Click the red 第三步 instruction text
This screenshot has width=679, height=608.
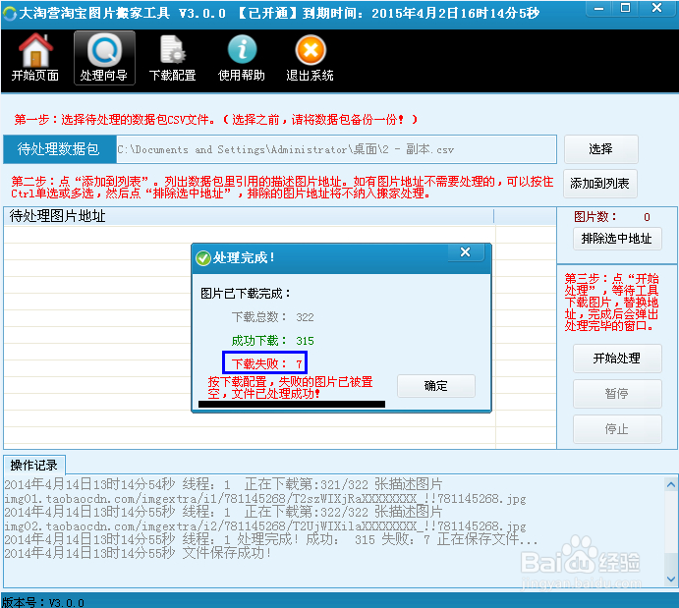pyautogui.click(x=611, y=303)
